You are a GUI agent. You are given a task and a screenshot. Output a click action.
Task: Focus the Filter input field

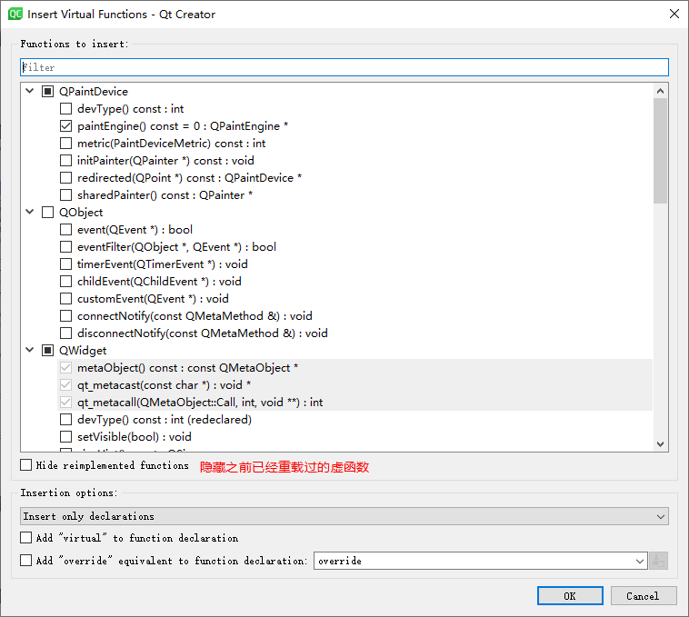(344, 67)
